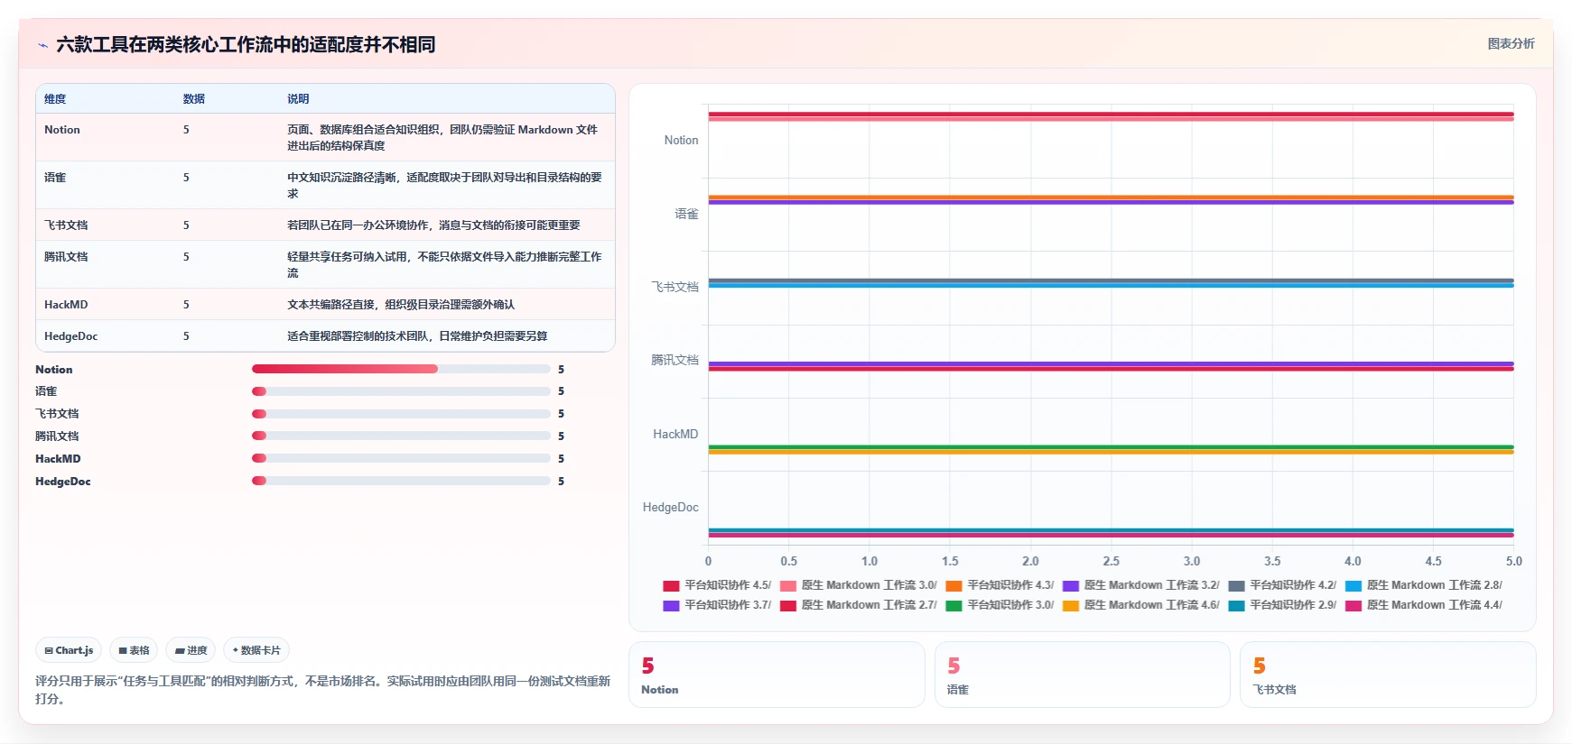Click the 说明 column header
Screen dimensions: 1572x744
[x=298, y=99]
